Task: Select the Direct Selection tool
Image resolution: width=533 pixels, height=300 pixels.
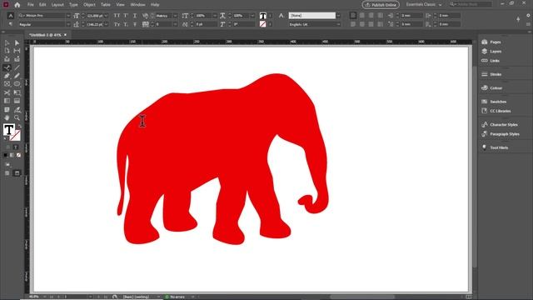Action: point(17,42)
